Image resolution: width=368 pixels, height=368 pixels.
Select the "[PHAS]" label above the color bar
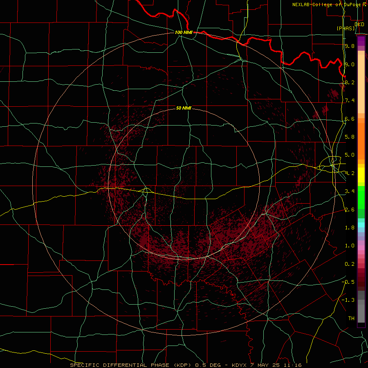(x=346, y=28)
